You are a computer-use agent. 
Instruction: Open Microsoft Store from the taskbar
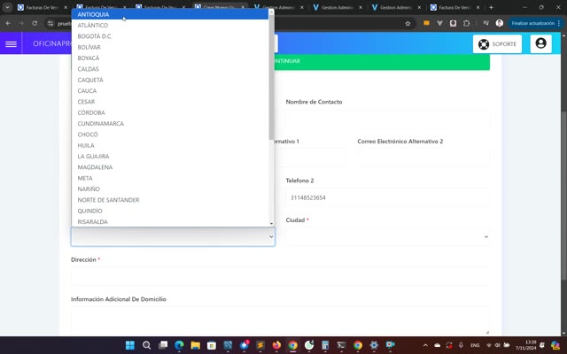[x=212, y=345]
